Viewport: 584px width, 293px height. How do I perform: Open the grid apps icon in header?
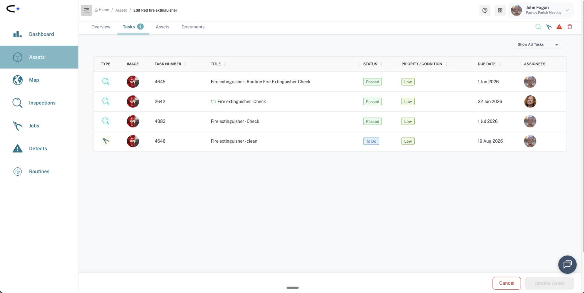click(500, 11)
